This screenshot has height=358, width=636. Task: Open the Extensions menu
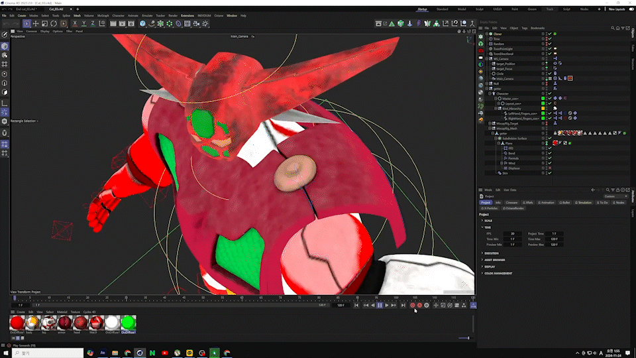(x=187, y=16)
